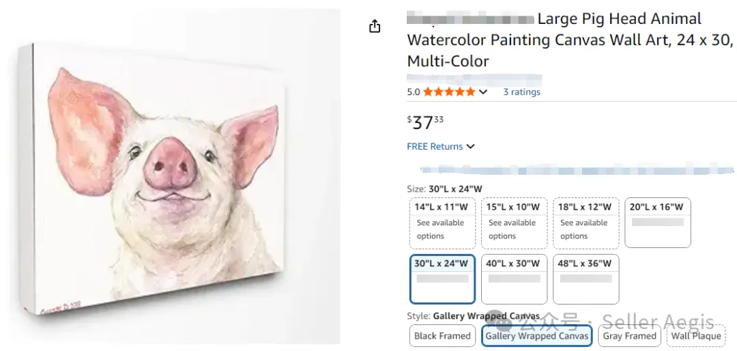The width and height of the screenshot is (737, 351).
Task: Switch style to Black Framed
Action: (442, 336)
